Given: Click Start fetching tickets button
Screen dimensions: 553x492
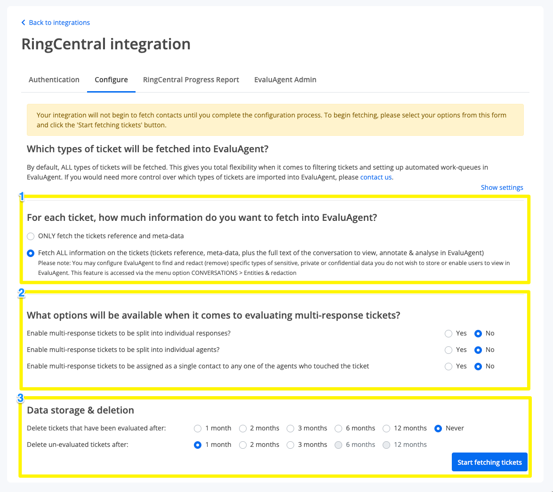Looking at the screenshot, I should (x=489, y=462).
